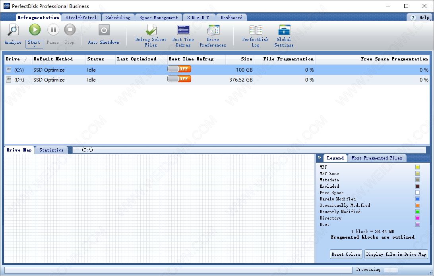Open Global Settings

tap(284, 30)
